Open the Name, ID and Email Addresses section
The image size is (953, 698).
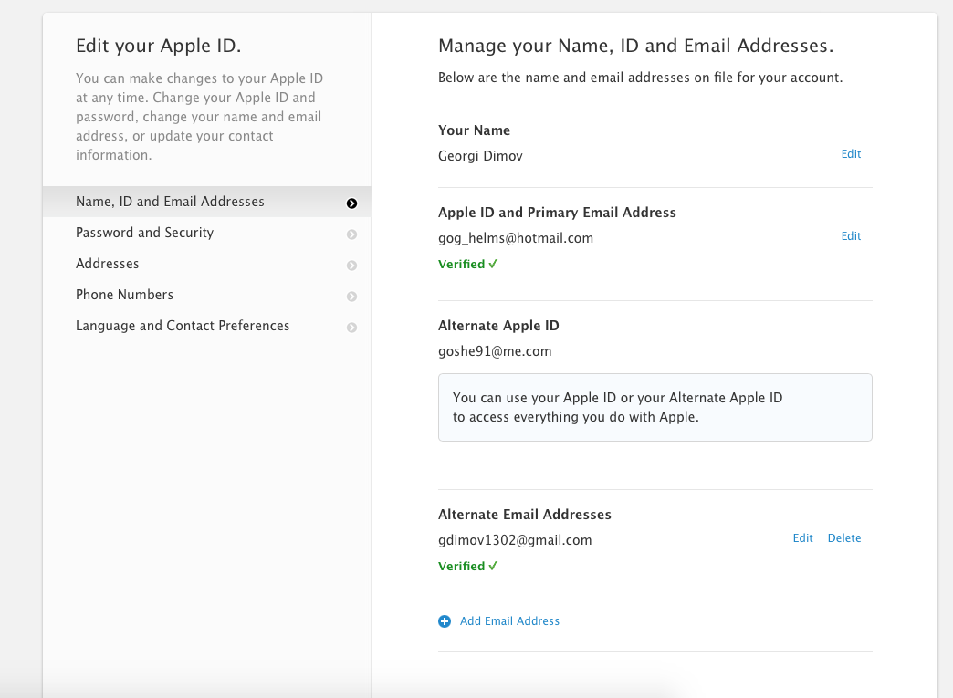[x=170, y=202]
